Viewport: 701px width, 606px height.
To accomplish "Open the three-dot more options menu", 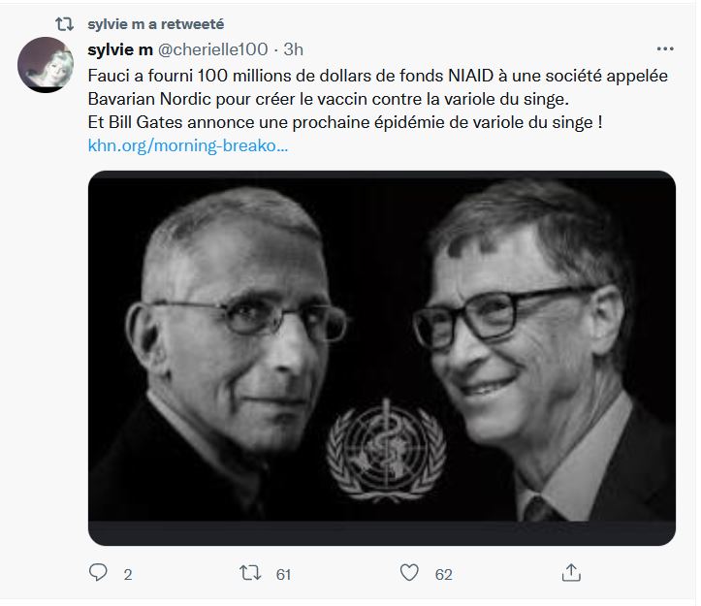I will click(x=665, y=48).
